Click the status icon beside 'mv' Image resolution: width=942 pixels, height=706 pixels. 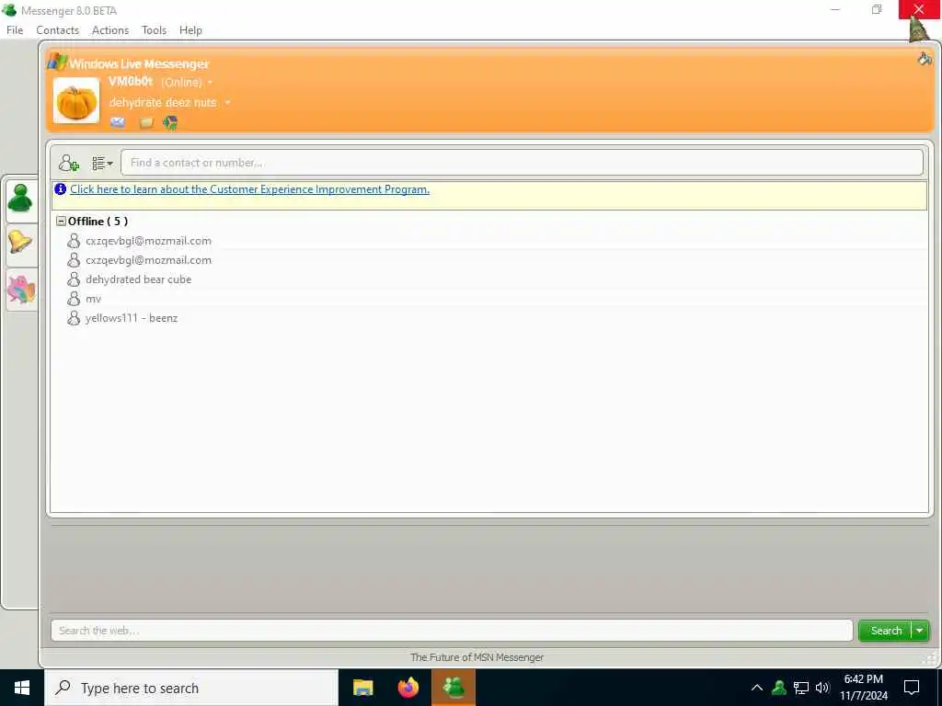(x=74, y=299)
